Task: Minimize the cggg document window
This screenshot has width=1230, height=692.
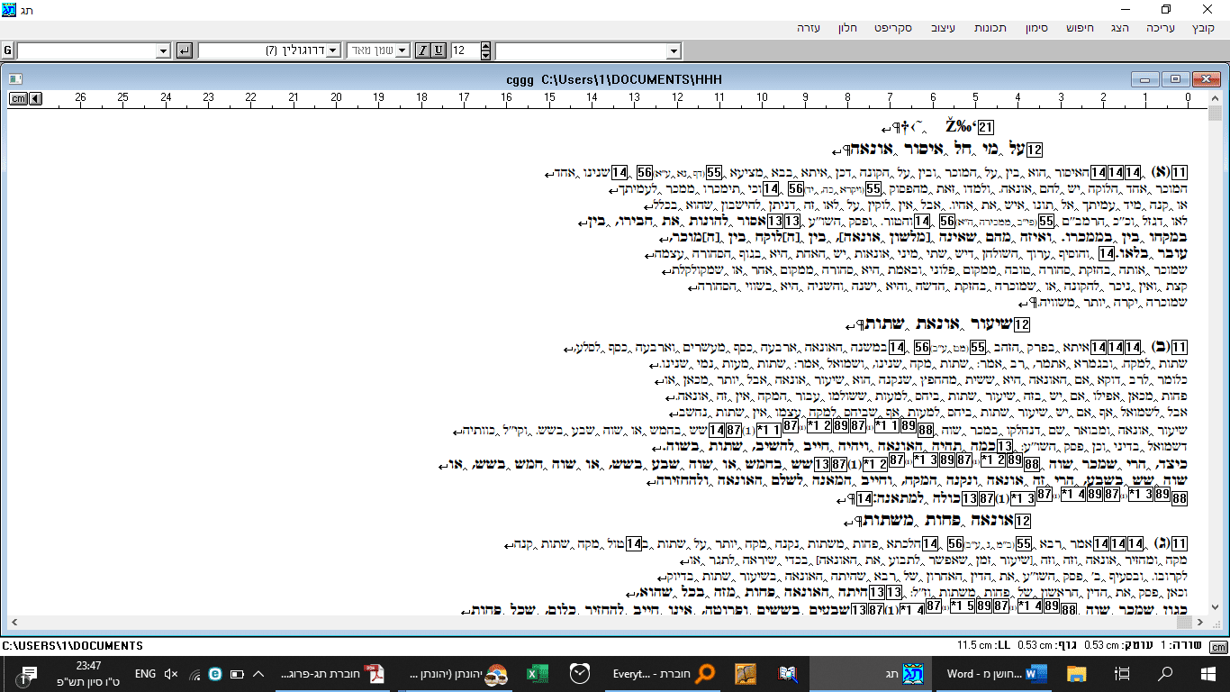Action: [1144, 79]
